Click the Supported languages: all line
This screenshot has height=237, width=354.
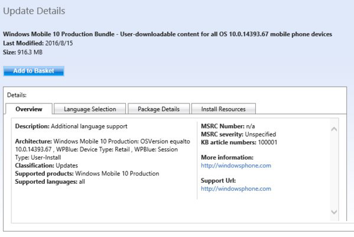click(x=50, y=181)
